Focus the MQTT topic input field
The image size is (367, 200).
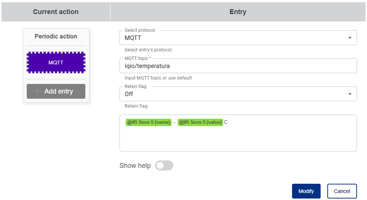click(238, 66)
